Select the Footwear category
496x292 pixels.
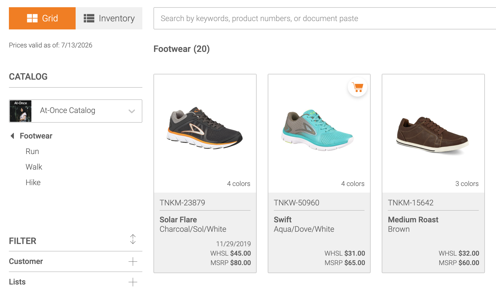click(36, 136)
